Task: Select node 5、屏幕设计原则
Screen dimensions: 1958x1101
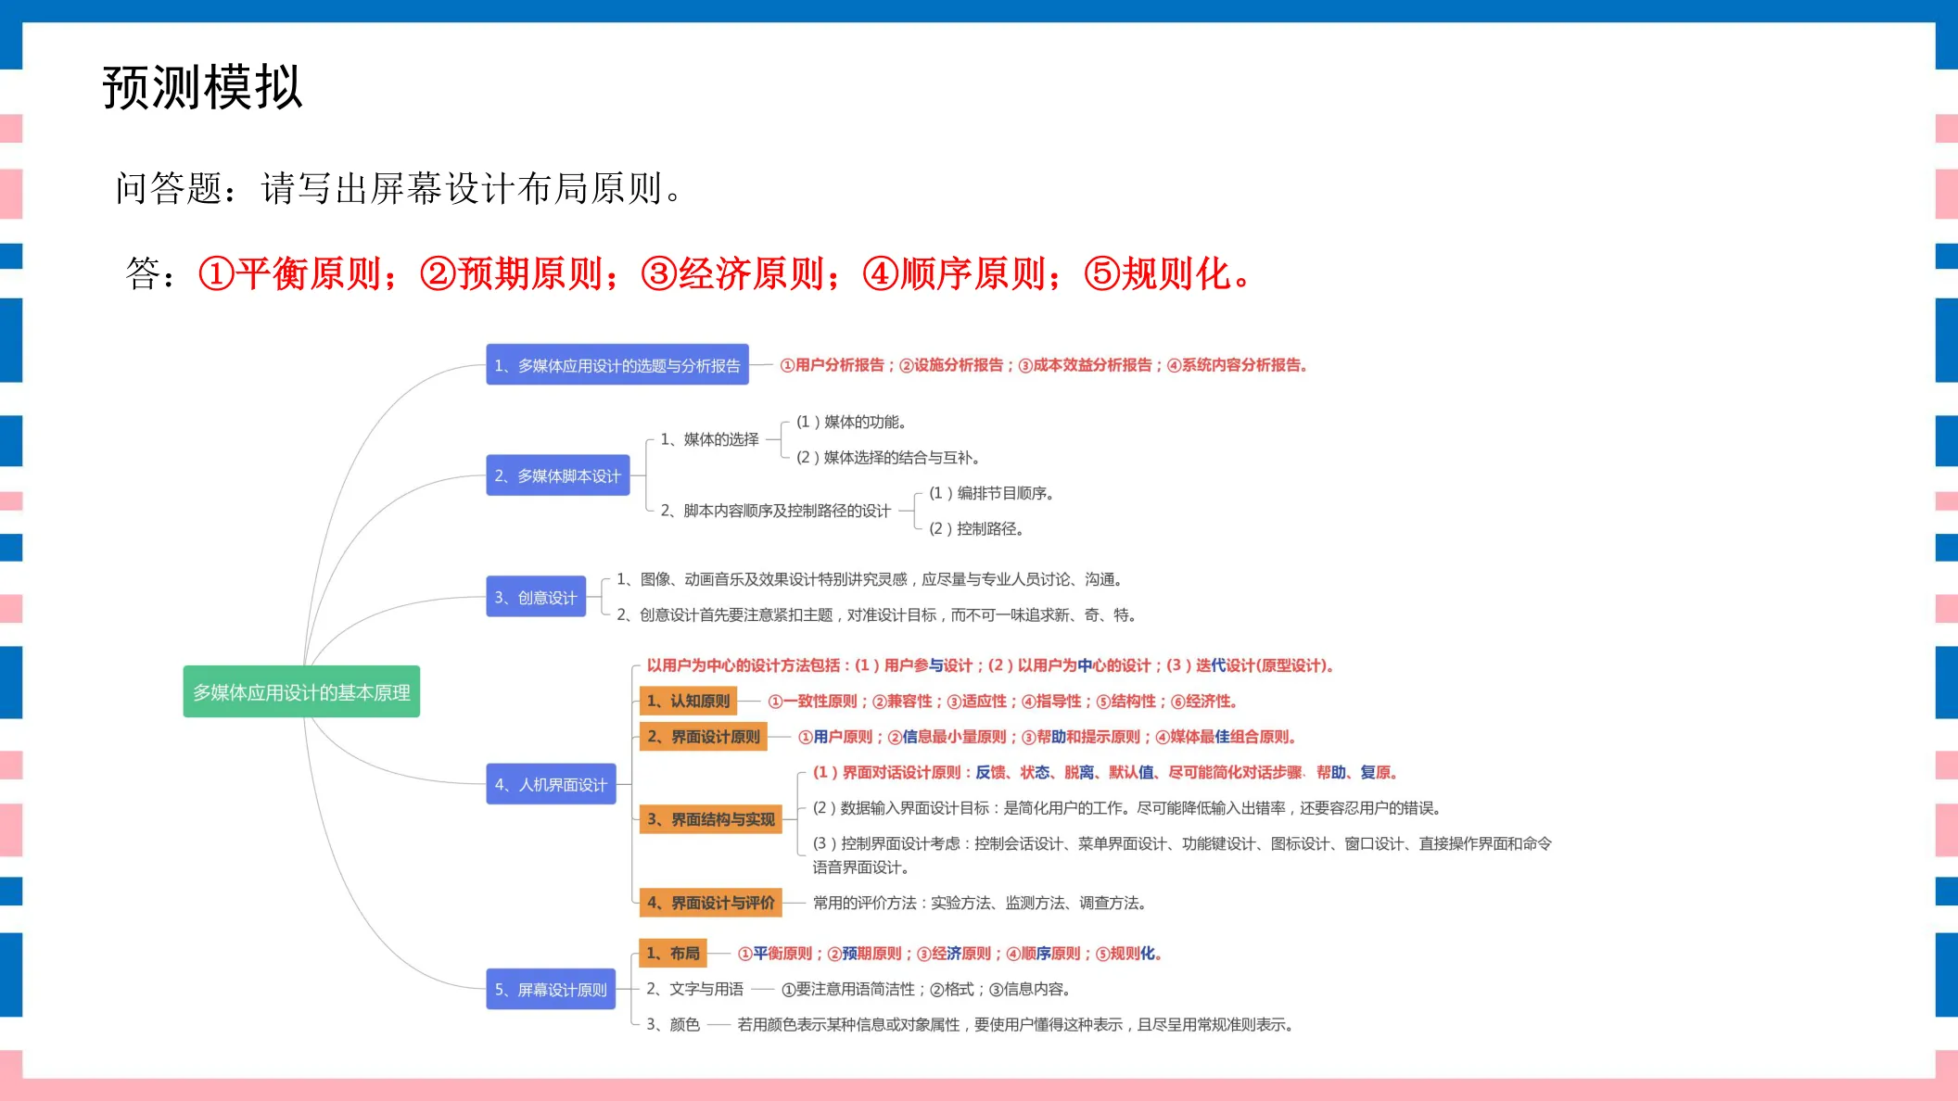Action: pos(551,989)
